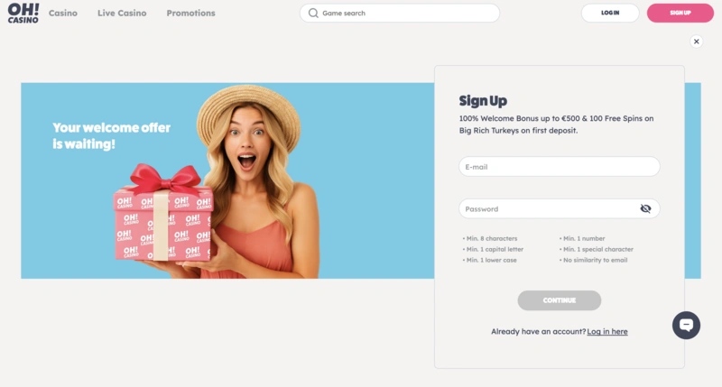
Task: Open the Casino menu item
Action: [x=63, y=13]
